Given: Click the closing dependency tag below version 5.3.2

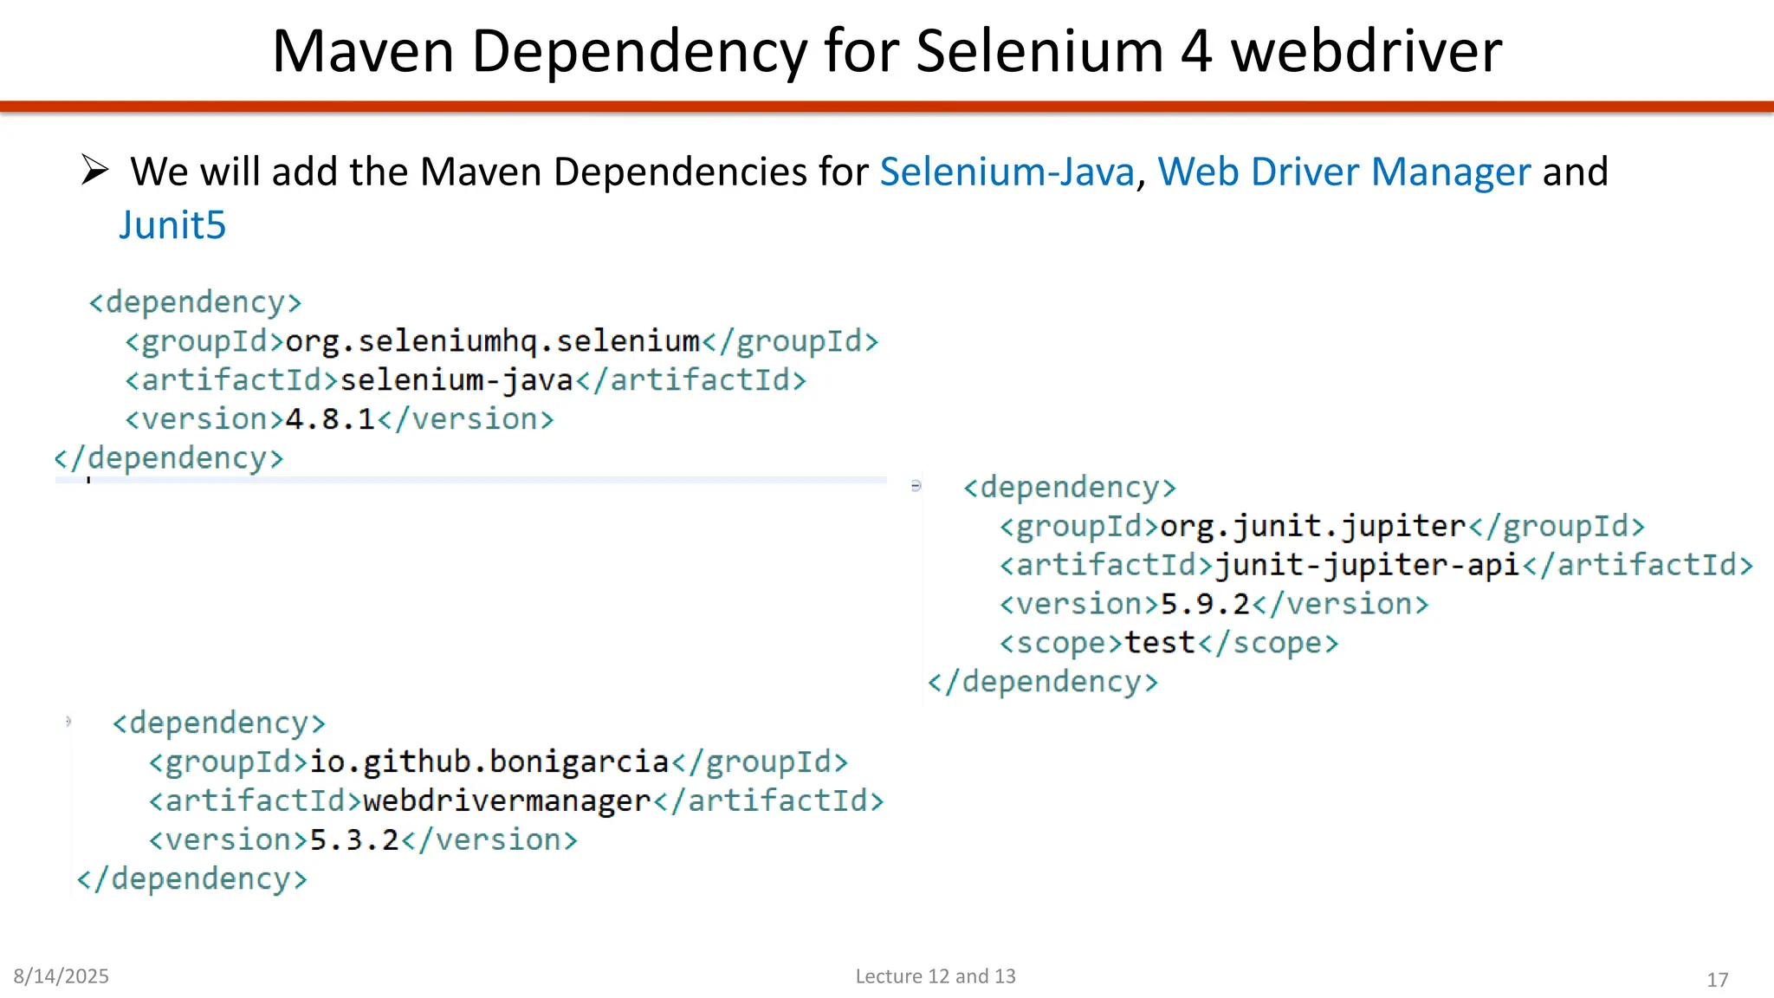Looking at the screenshot, I should coord(192,878).
